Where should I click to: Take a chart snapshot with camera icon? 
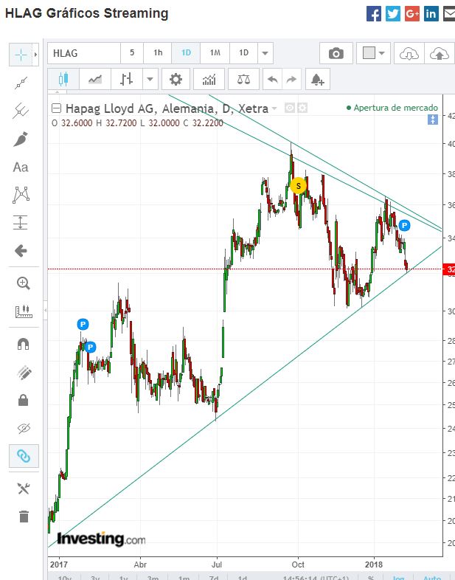[336, 53]
